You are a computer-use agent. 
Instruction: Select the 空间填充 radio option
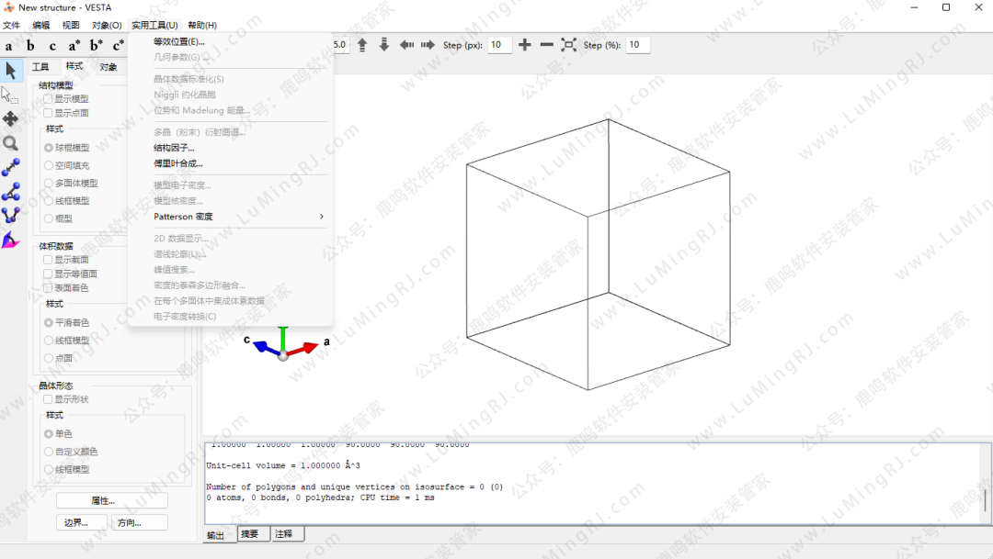tap(50, 165)
